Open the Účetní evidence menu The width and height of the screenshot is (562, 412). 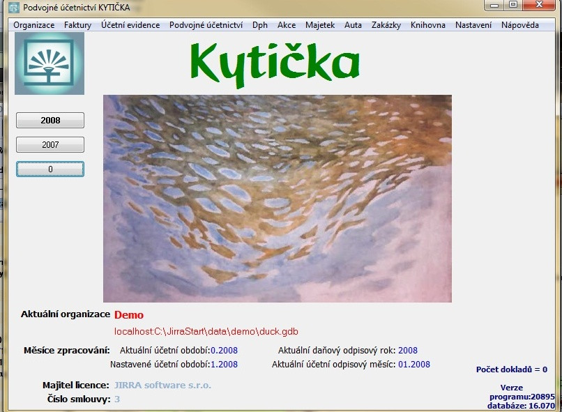[x=130, y=25]
